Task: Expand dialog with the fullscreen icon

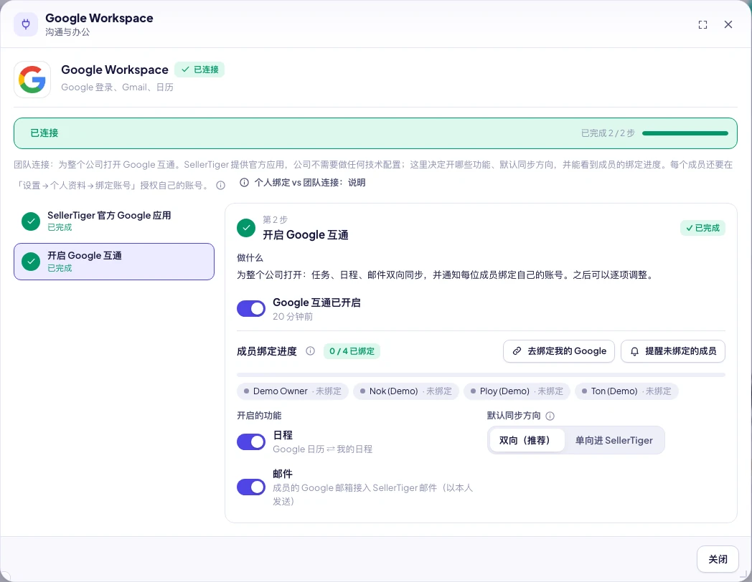Action: coord(702,25)
